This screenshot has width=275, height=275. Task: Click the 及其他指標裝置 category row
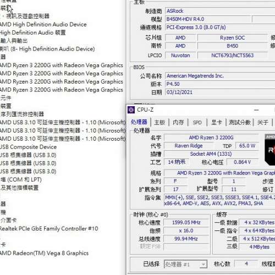pos(19,188)
